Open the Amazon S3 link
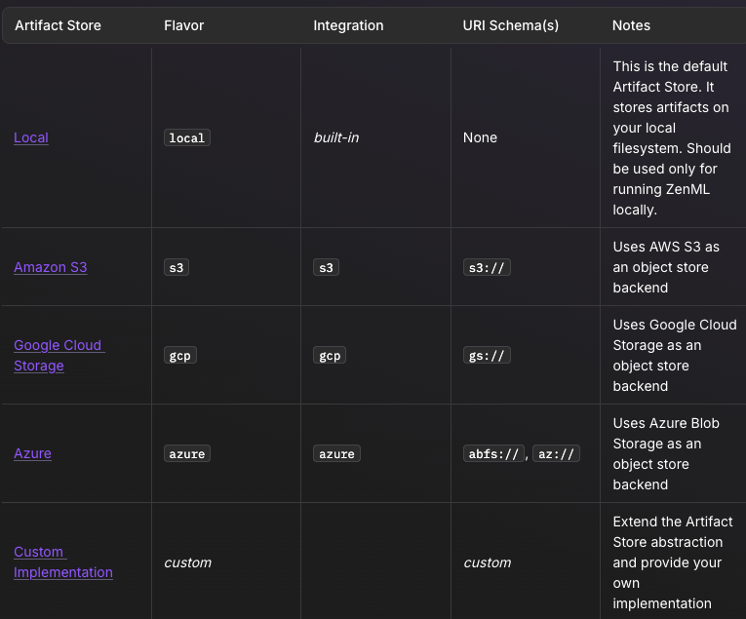This screenshot has height=619, width=746. click(x=51, y=267)
